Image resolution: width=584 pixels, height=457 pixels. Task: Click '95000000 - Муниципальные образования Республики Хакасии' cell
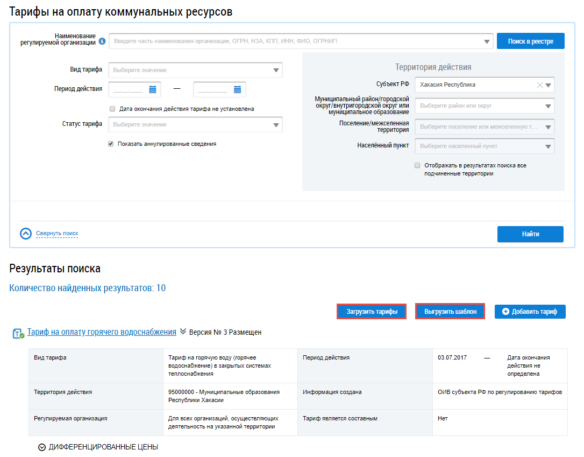(x=224, y=396)
